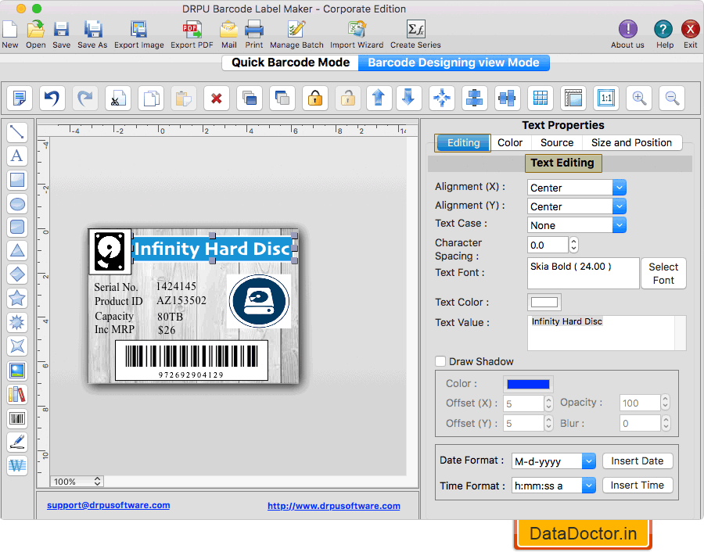The image size is (704, 552).
Task: Click the 1:1 actual size icon
Action: pyautogui.click(x=606, y=98)
